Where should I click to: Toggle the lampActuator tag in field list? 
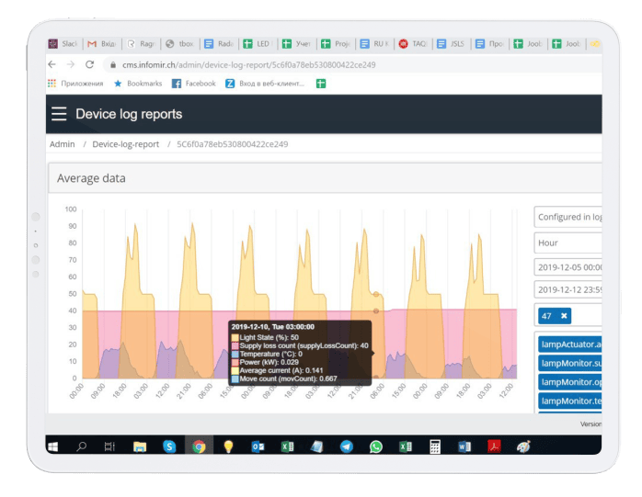[x=569, y=345]
